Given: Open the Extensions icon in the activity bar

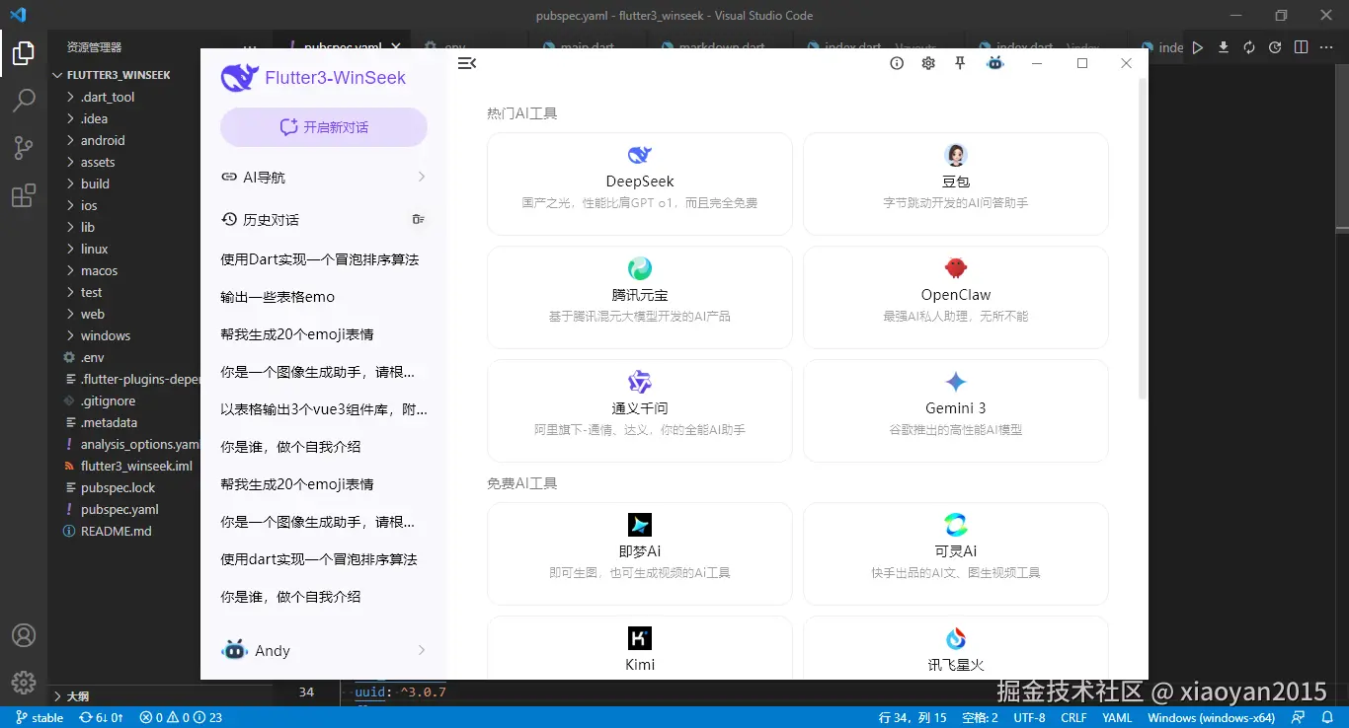Looking at the screenshot, I should tap(25, 195).
